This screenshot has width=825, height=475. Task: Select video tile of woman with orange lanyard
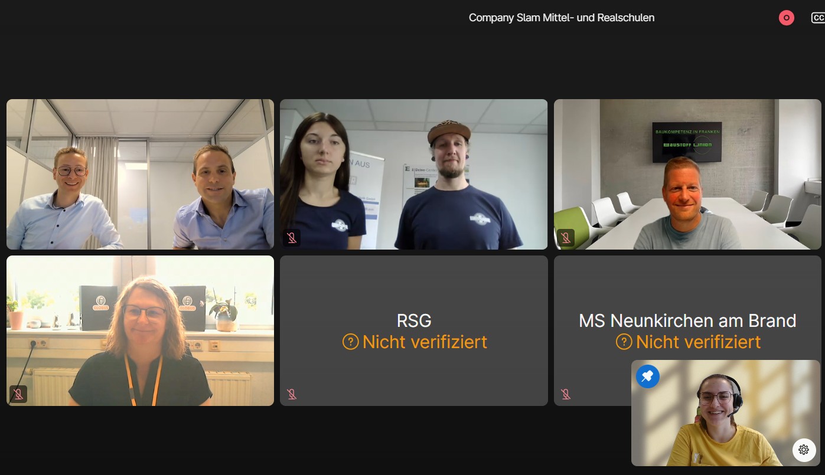pyautogui.click(x=140, y=330)
